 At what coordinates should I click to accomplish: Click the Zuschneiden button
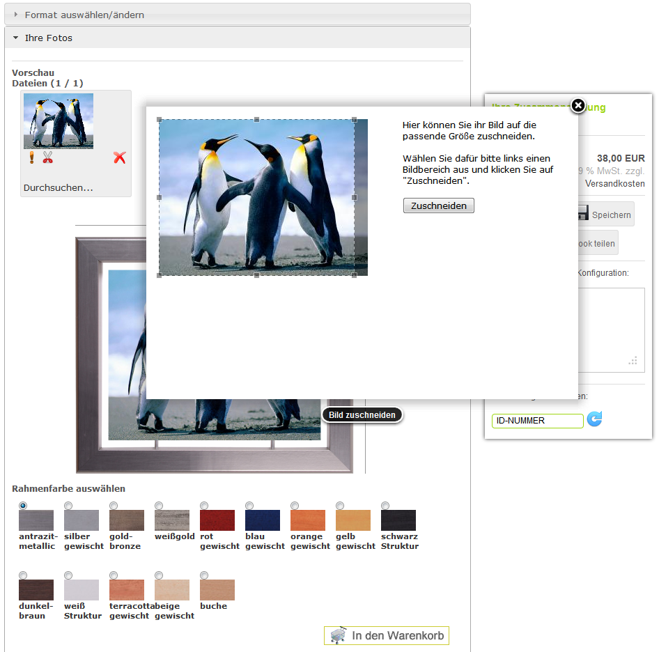438,205
